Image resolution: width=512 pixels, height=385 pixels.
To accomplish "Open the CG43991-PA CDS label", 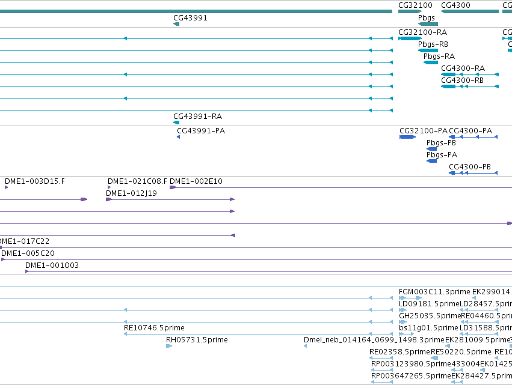I will (x=201, y=131).
